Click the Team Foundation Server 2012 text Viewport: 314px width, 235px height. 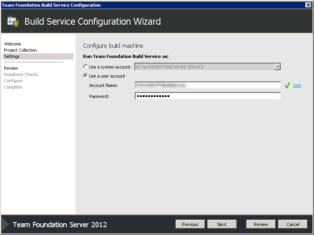click(60, 224)
